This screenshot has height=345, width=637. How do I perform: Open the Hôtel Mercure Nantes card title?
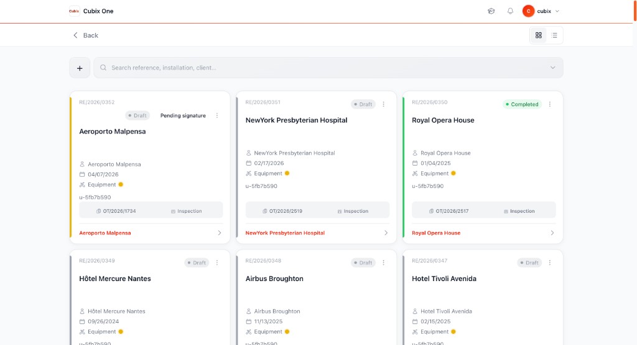pyautogui.click(x=115, y=279)
